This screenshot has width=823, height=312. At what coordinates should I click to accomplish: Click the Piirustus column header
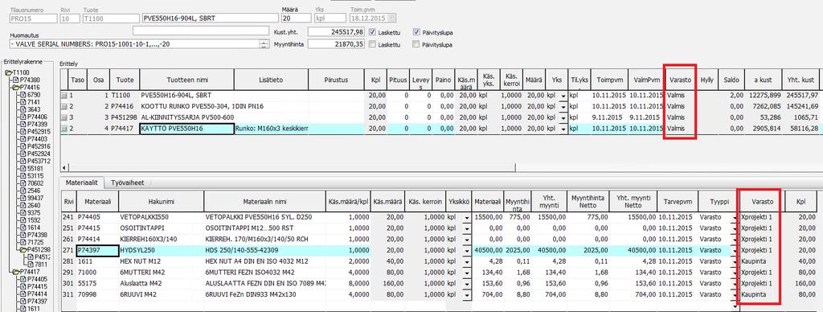coord(336,80)
